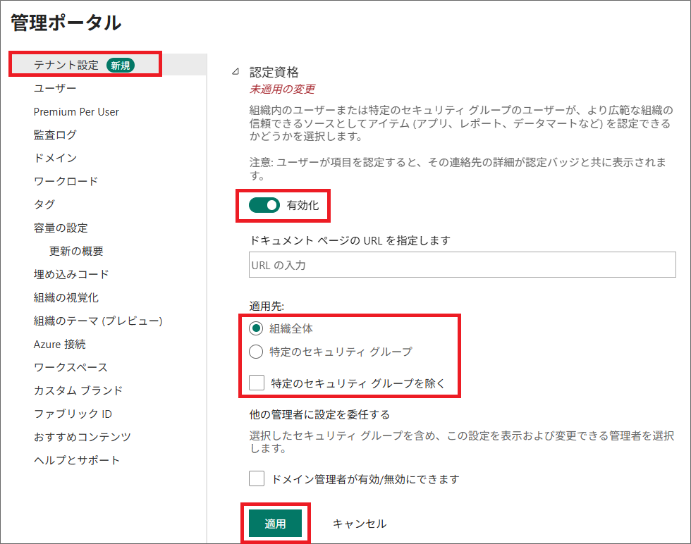This screenshot has height=544, width=691.
Task: Enable ドメイン管理者が有効/無効にできます checkbox
Action: [x=257, y=479]
